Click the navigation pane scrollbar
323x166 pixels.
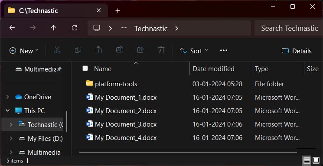(67, 121)
